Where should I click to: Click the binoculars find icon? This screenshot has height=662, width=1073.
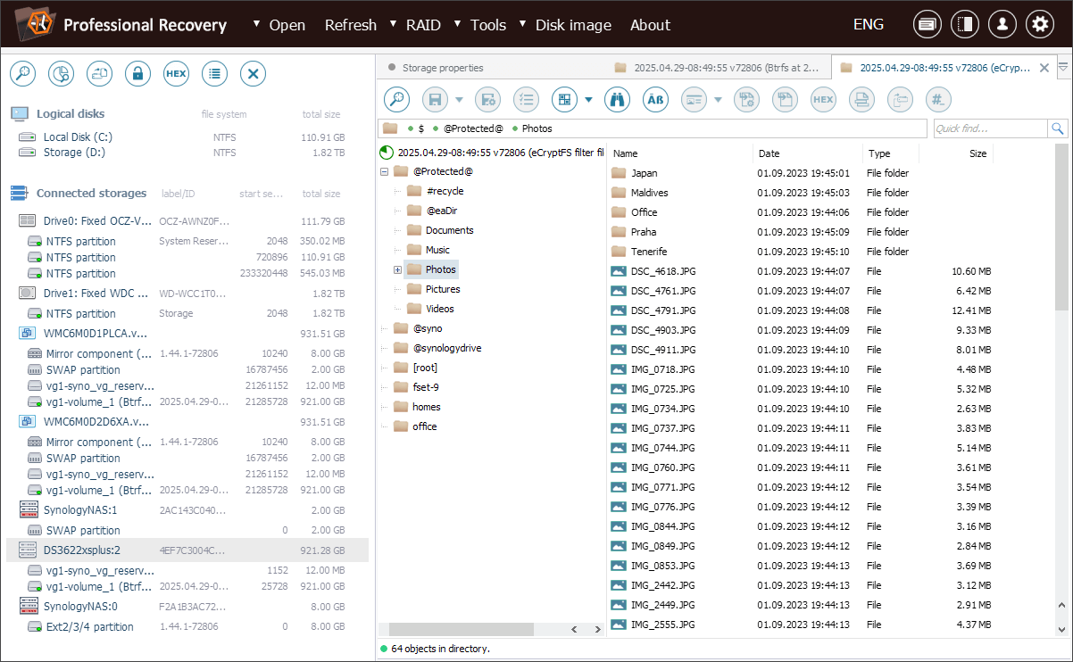(x=617, y=100)
